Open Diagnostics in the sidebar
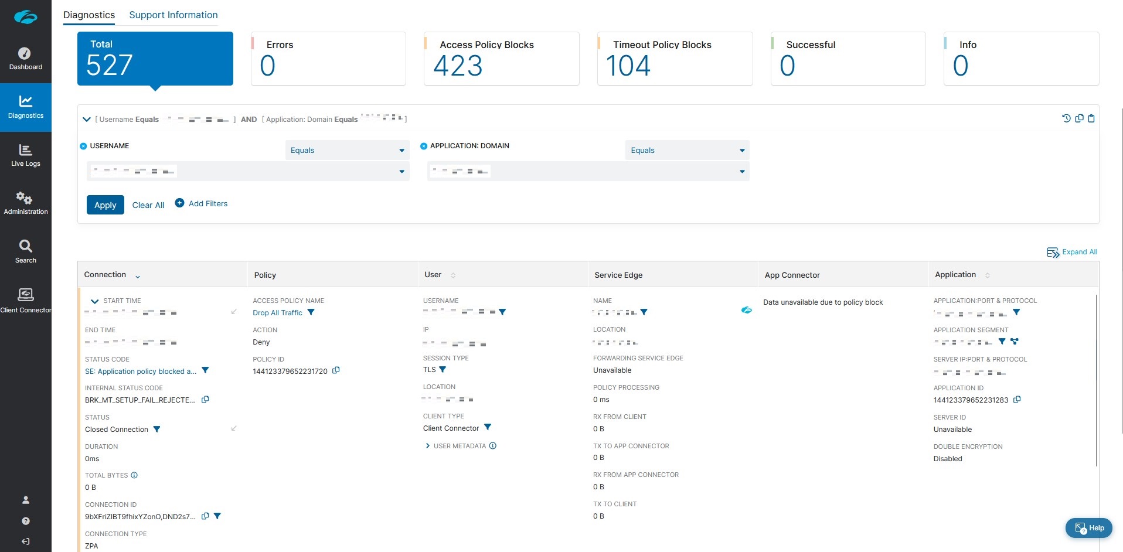 coord(25,107)
